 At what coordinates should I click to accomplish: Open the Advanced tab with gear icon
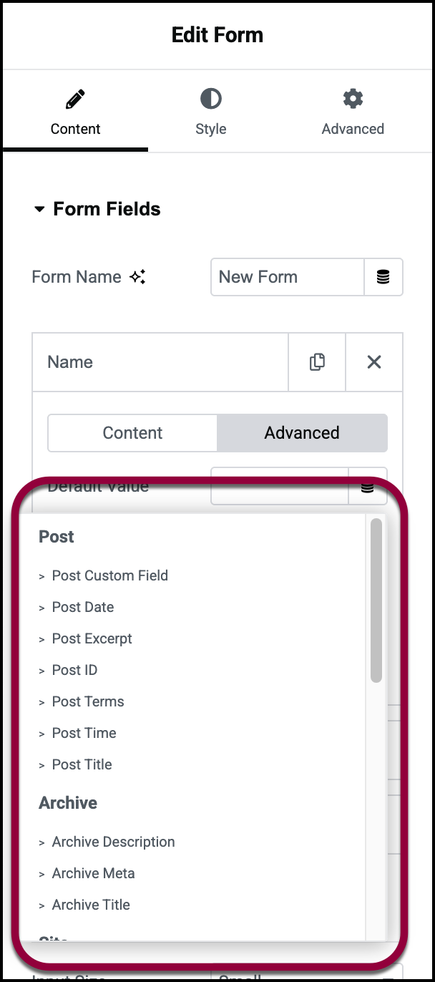tap(353, 112)
